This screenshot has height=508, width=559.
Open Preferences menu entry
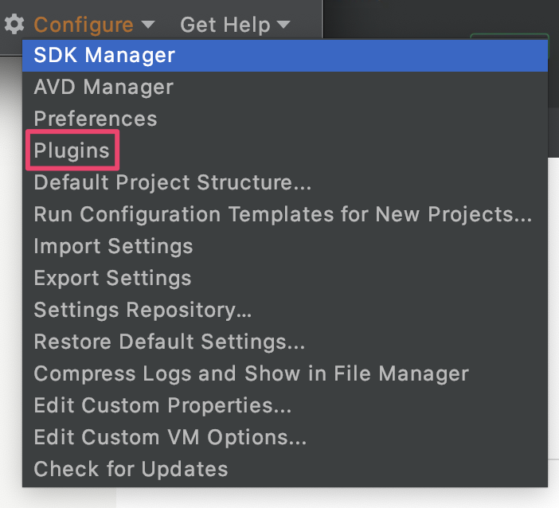tap(285, 119)
